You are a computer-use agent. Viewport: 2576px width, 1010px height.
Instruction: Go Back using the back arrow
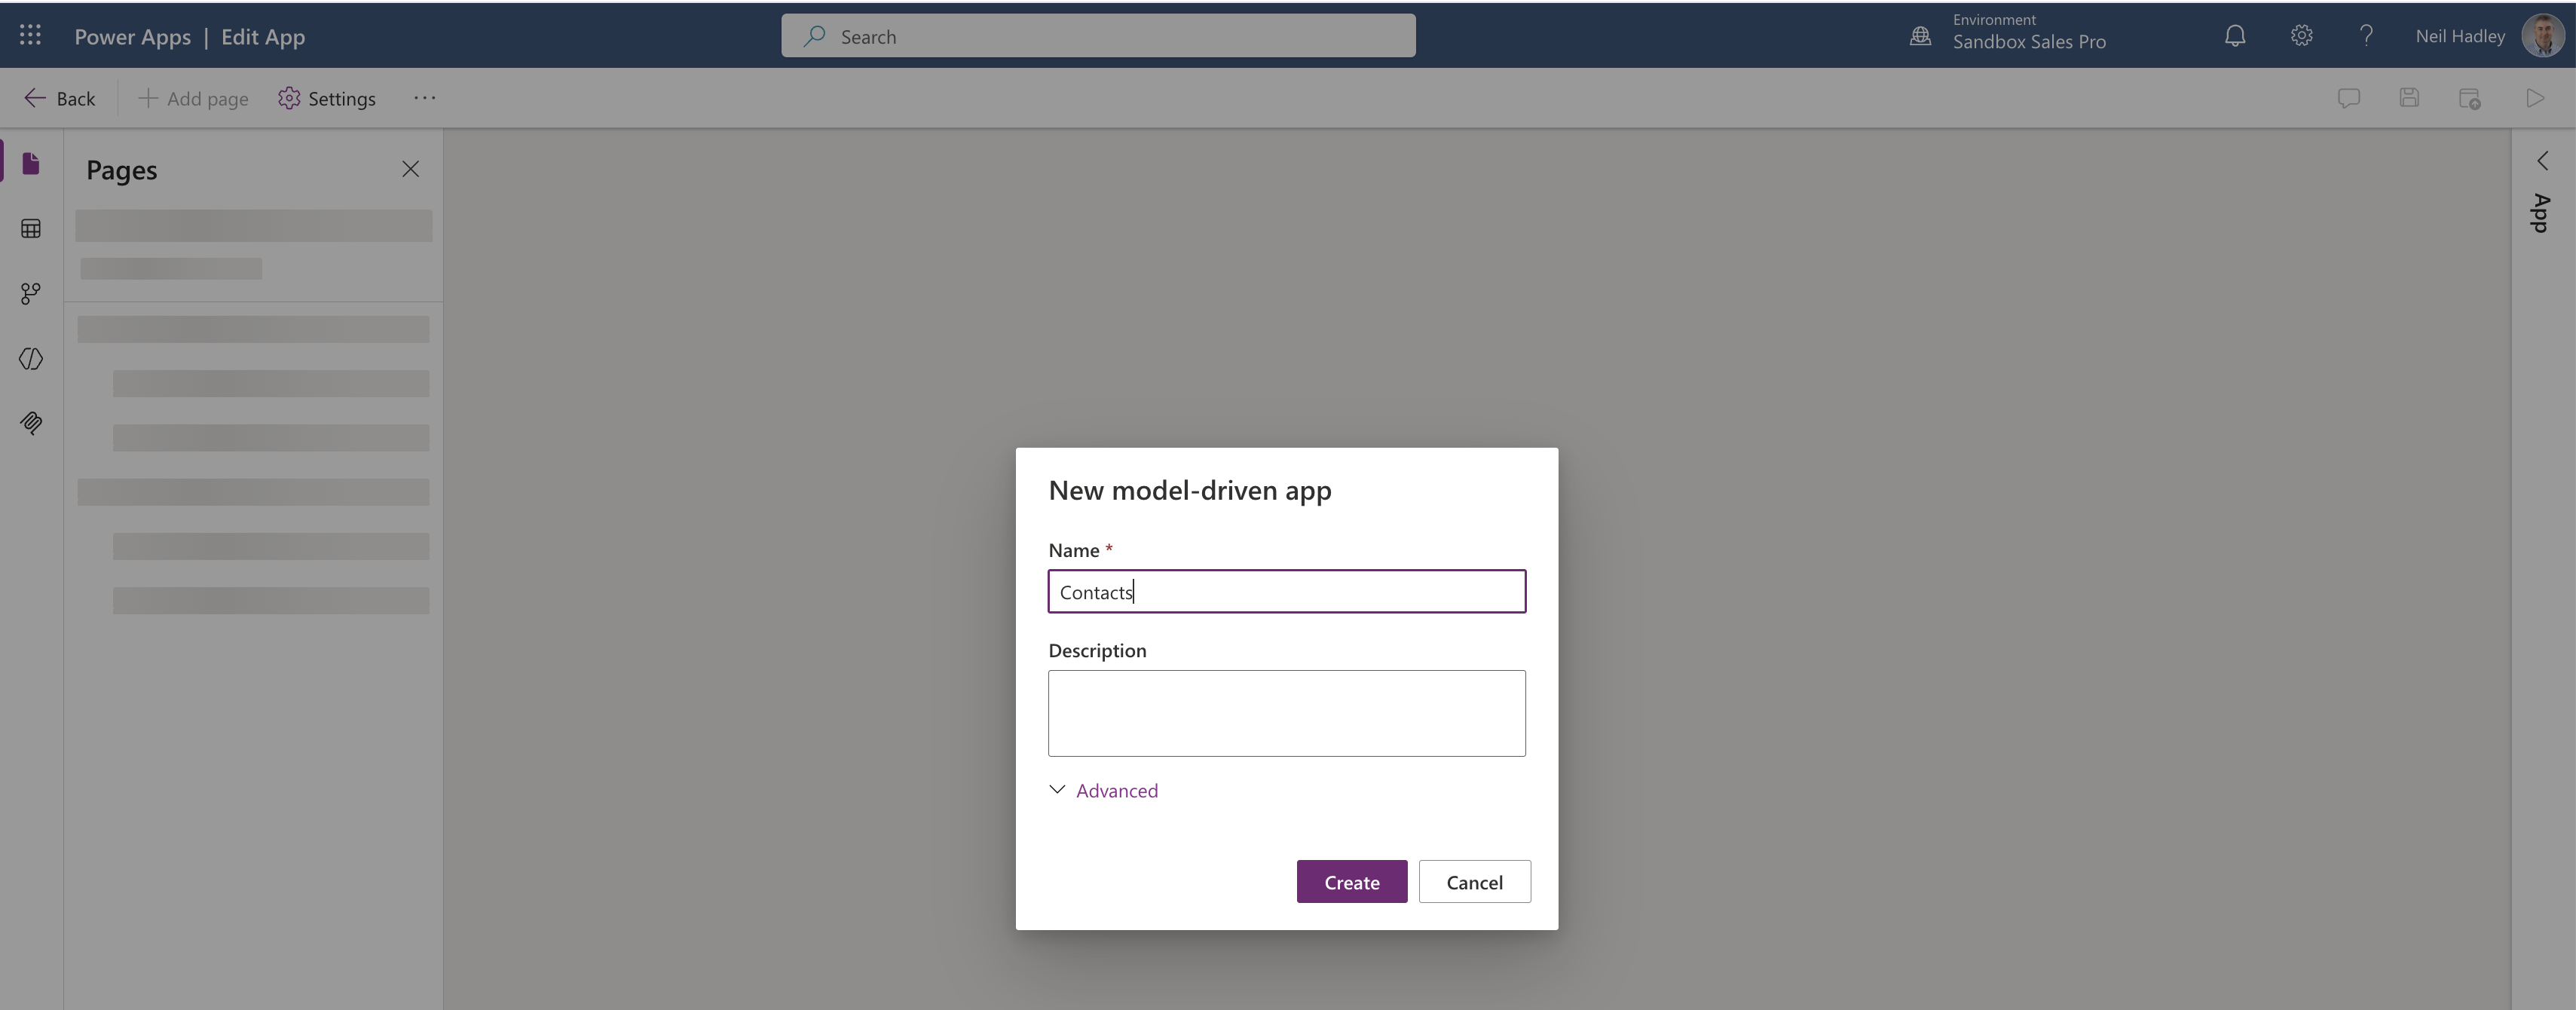pos(59,98)
